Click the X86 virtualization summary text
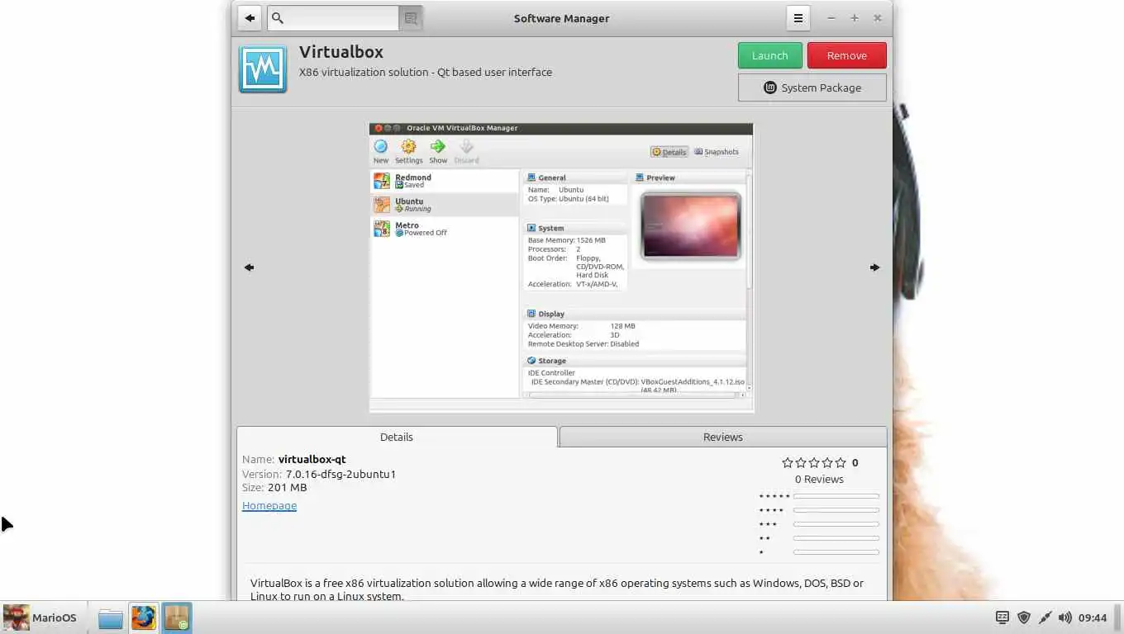 click(426, 73)
